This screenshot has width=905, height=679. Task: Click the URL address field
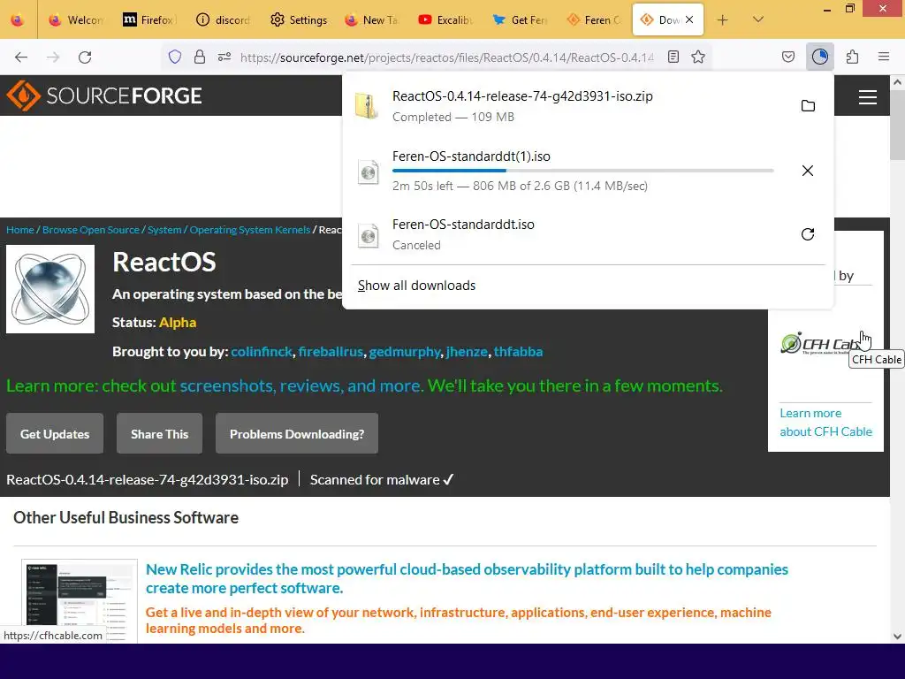(446, 57)
